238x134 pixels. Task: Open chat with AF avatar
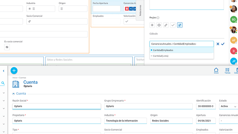click(234, 40)
